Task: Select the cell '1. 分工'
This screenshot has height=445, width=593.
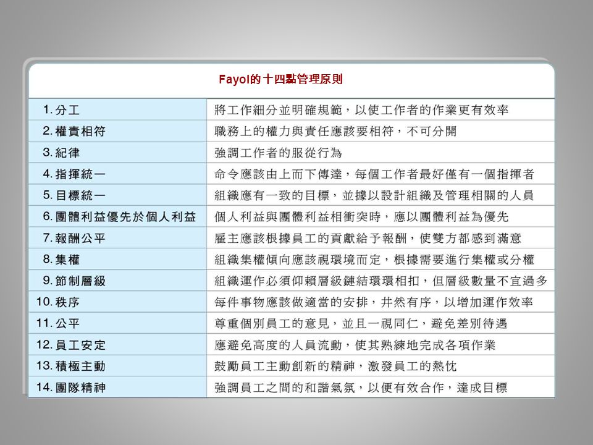Action: click(x=117, y=110)
